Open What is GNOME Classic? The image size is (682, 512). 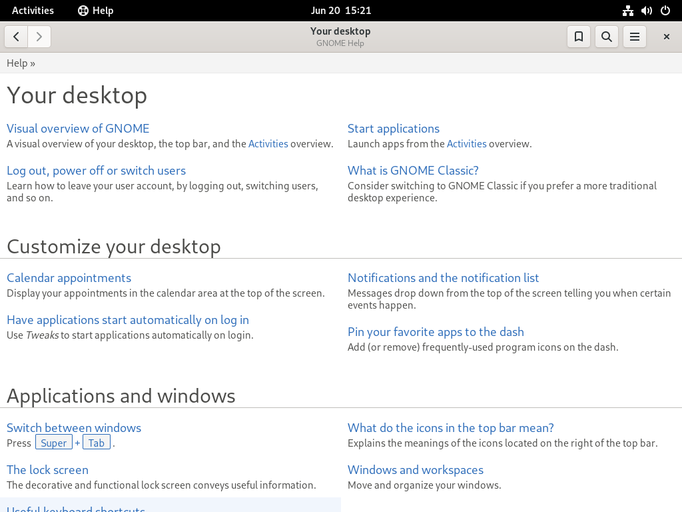coord(413,171)
